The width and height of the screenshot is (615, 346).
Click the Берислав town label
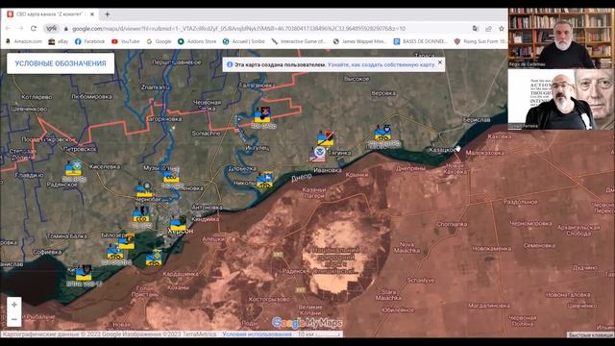pyautogui.click(x=477, y=119)
